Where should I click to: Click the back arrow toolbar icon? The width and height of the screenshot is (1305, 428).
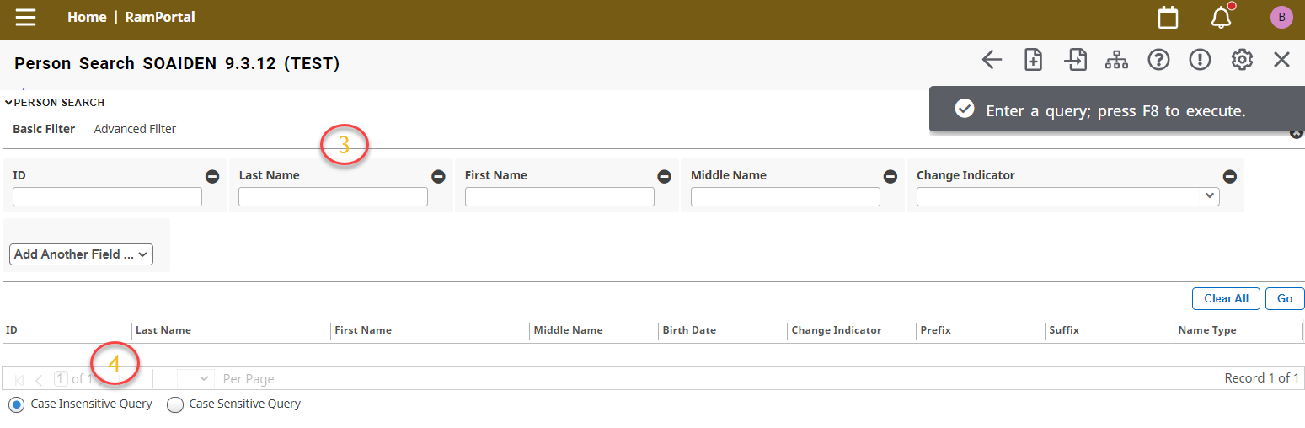(x=992, y=60)
